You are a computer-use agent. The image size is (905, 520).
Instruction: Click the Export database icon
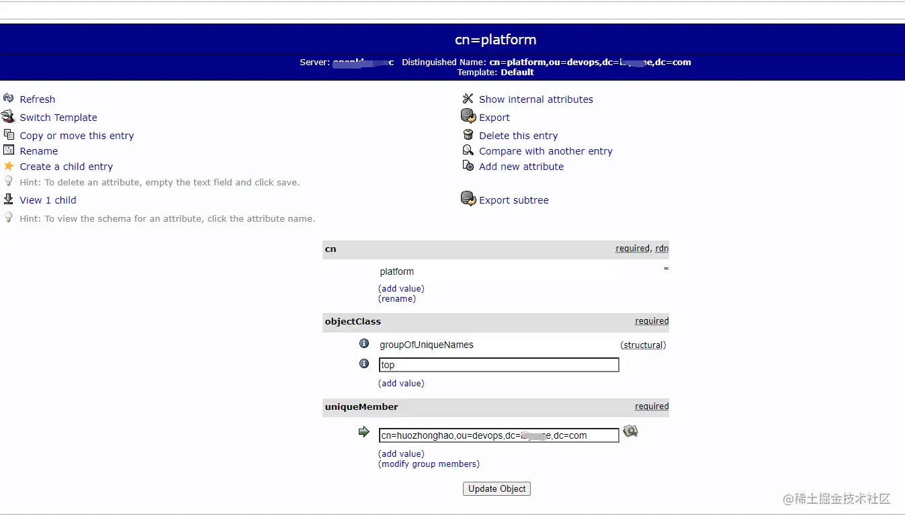click(468, 116)
